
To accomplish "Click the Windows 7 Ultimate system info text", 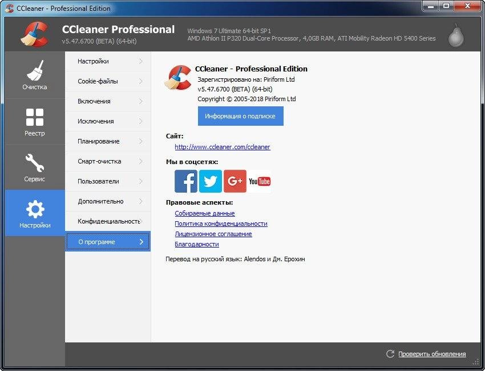I will [x=229, y=31].
